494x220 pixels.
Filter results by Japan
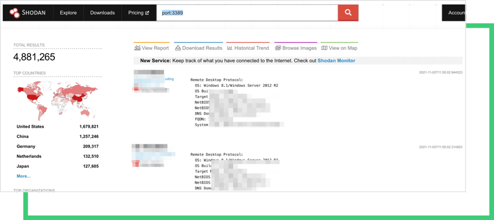(x=22, y=167)
